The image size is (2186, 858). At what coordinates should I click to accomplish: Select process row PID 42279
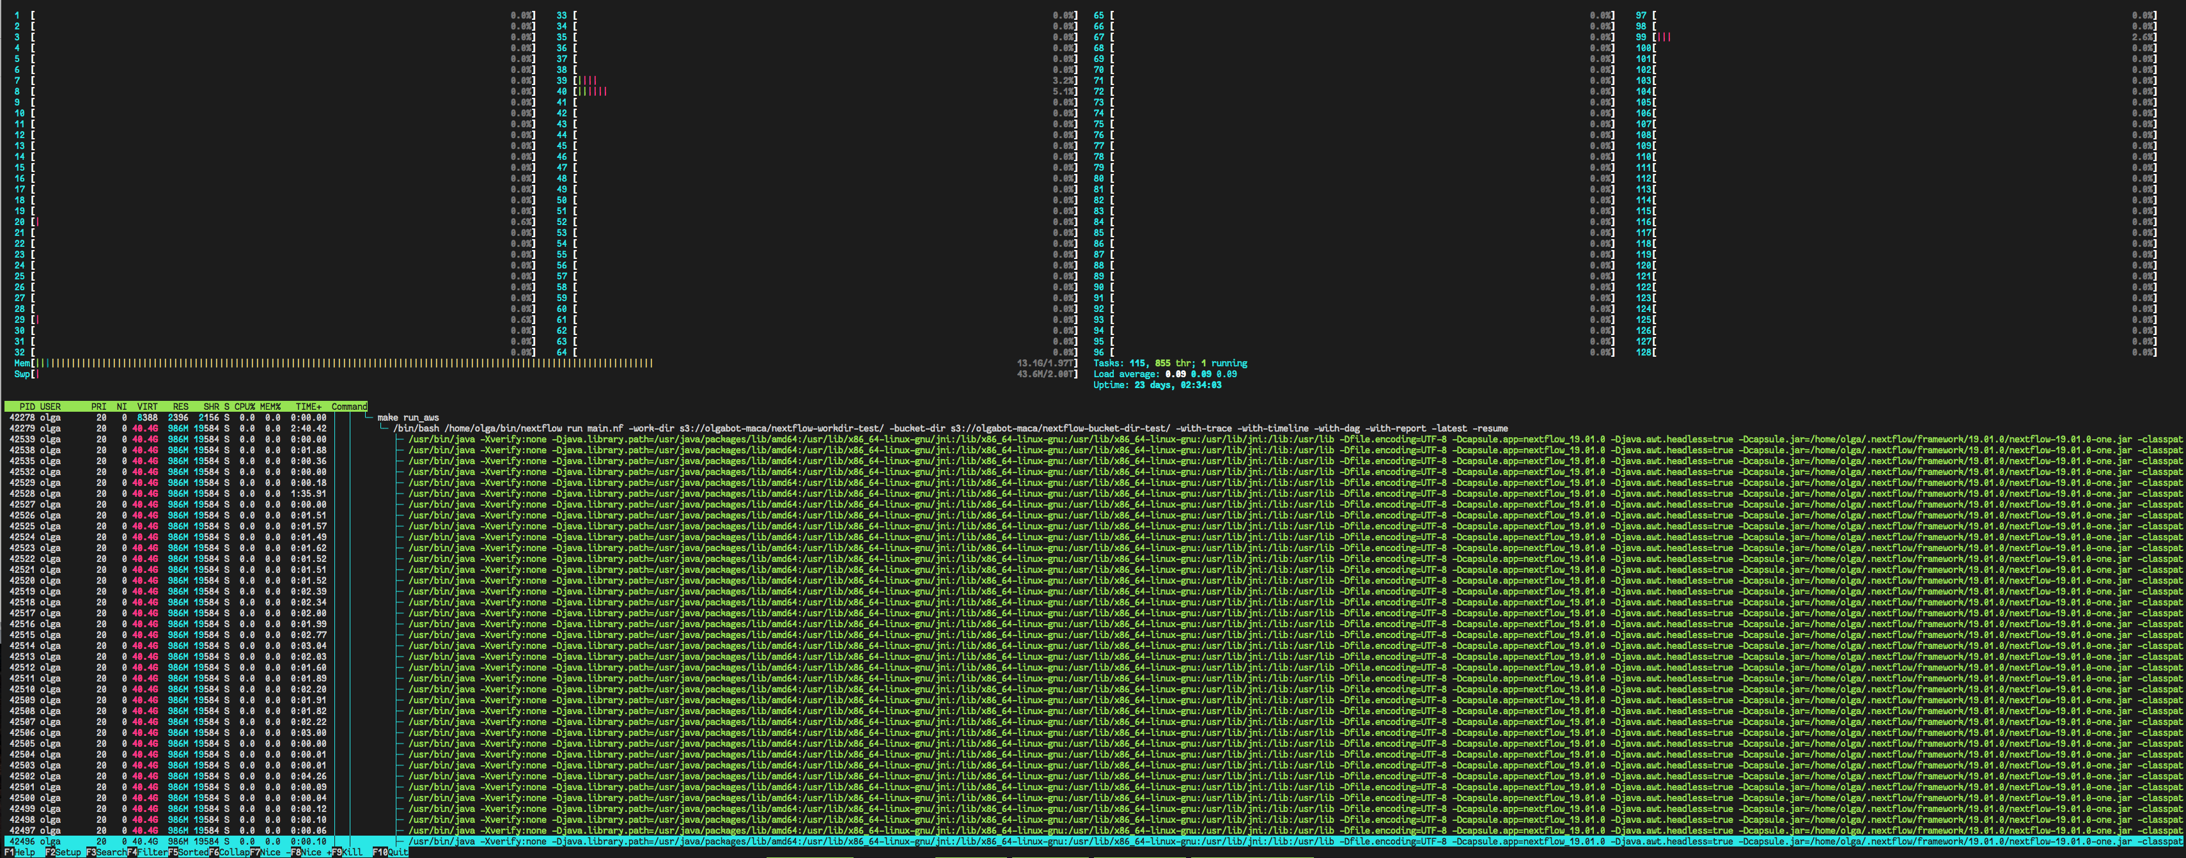[x=1093, y=428]
